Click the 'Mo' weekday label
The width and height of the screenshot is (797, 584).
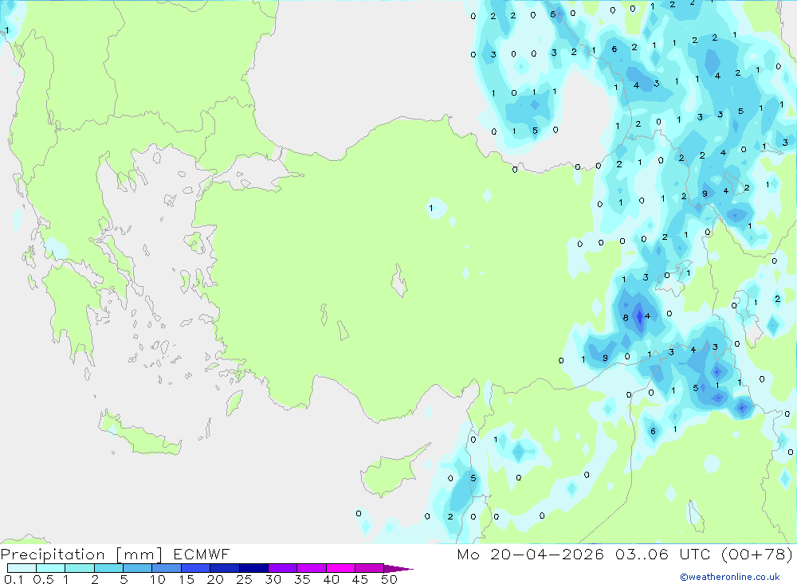(468, 554)
